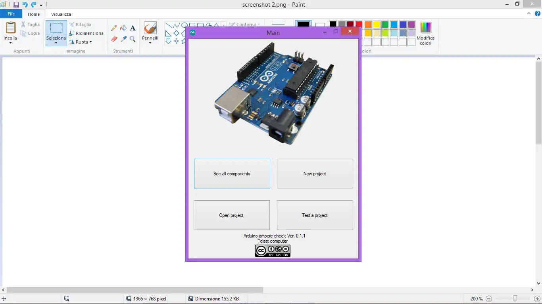The height and width of the screenshot is (304, 542).
Task: Click Open project button
Action: click(232, 215)
